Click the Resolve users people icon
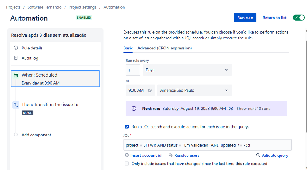 click(171, 155)
